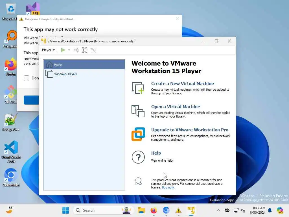Screen dimensions: 289x217
Task: Open the weather widget showing 55°
Action: [x=10, y=210]
